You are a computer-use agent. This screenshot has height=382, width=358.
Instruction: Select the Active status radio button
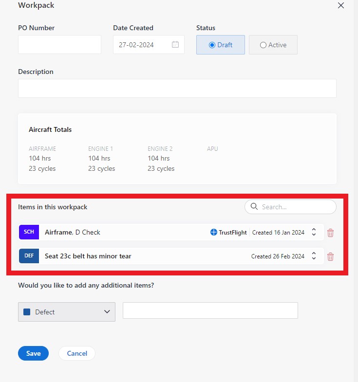(x=264, y=45)
